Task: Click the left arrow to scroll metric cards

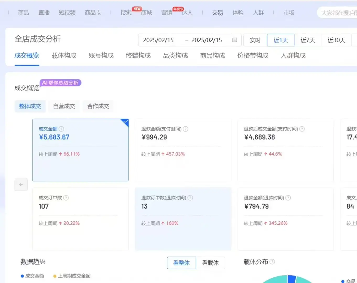Action: 21,185
